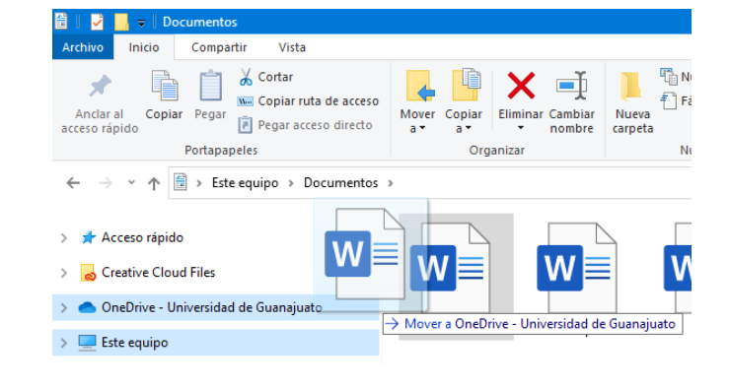Open the Mover a folder button

coord(417,102)
